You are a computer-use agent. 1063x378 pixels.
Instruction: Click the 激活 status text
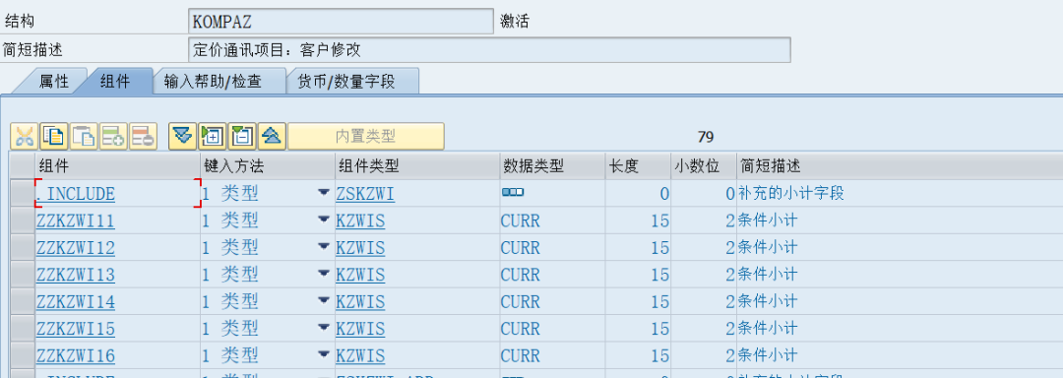coord(515,21)
